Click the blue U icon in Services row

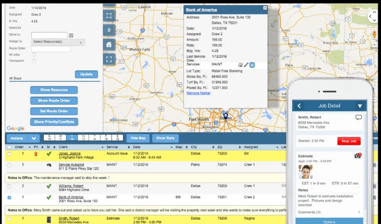(252, 65)
